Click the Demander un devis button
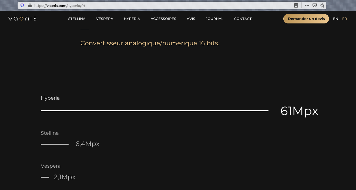This screenshot has height=190, width=356. (306, 19)
